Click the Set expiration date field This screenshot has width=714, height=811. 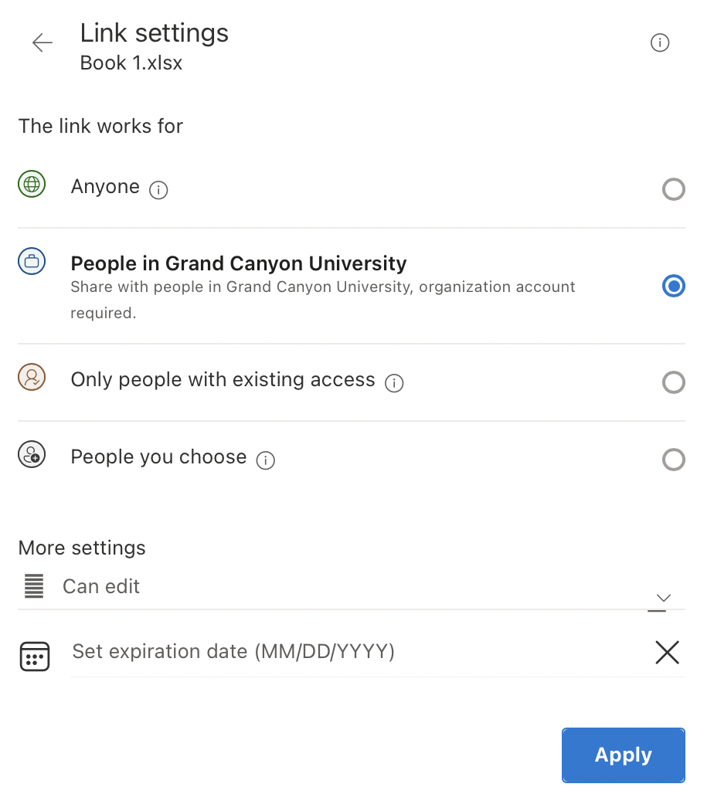[x=357, y=652]
